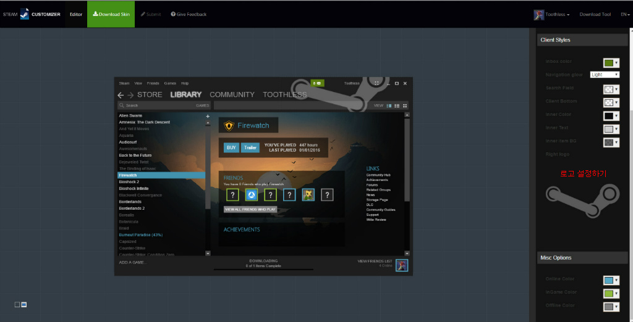Click the gray-bordered question mark avatar
This screenshot has width=633, height=322.
click(327, 196)
